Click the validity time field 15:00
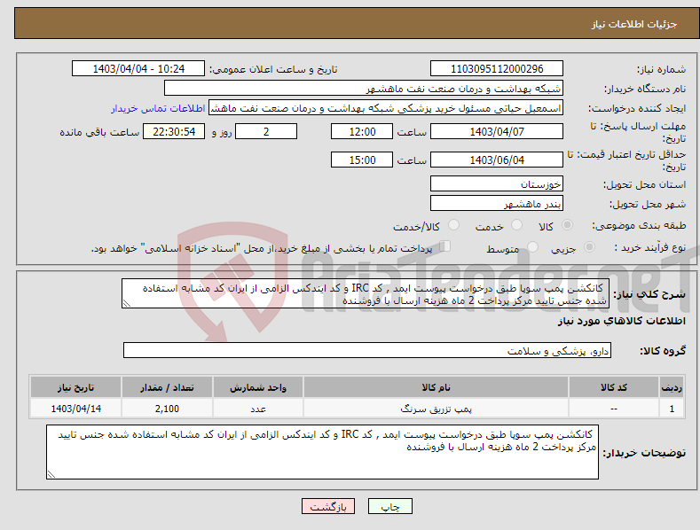The height and width of the screenshot is (530, 700). [362, 160]
